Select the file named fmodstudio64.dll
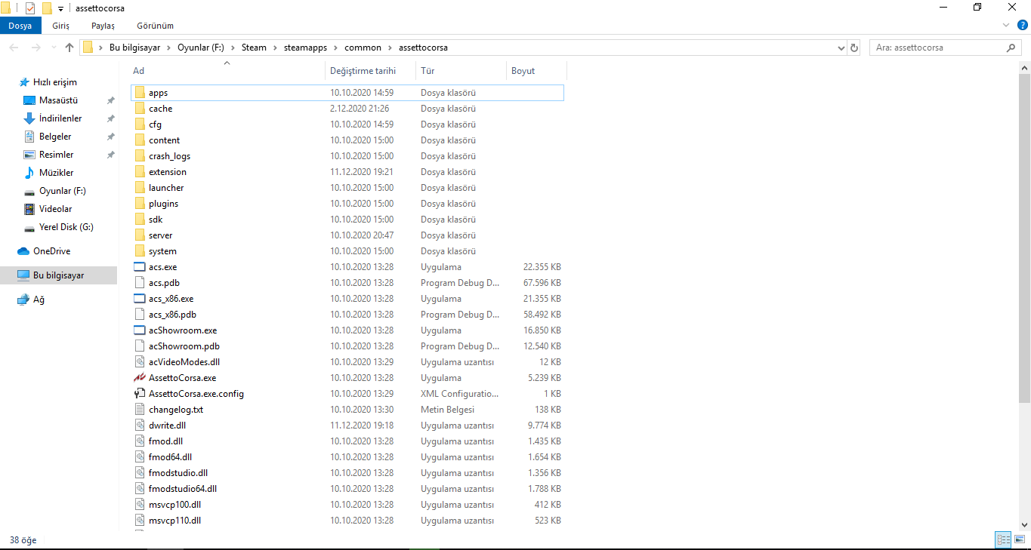This screenshot has height=550, width=1031. coord(183,489)
